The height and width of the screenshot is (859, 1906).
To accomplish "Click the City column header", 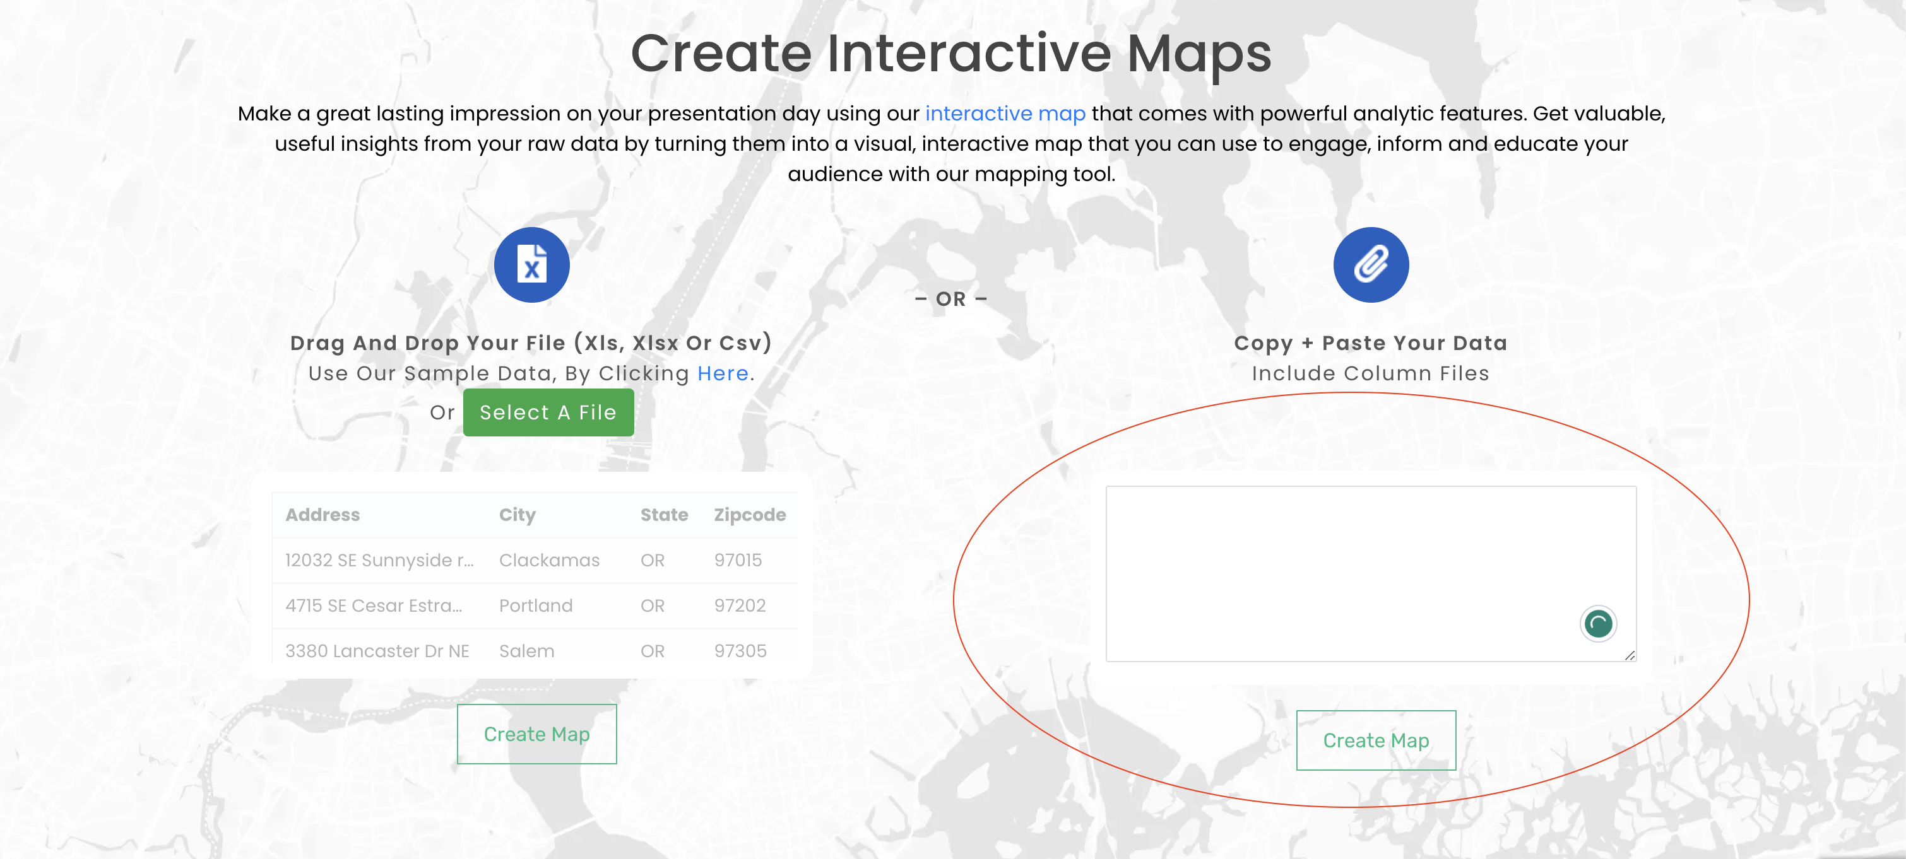I will click(x=516, y=515).
